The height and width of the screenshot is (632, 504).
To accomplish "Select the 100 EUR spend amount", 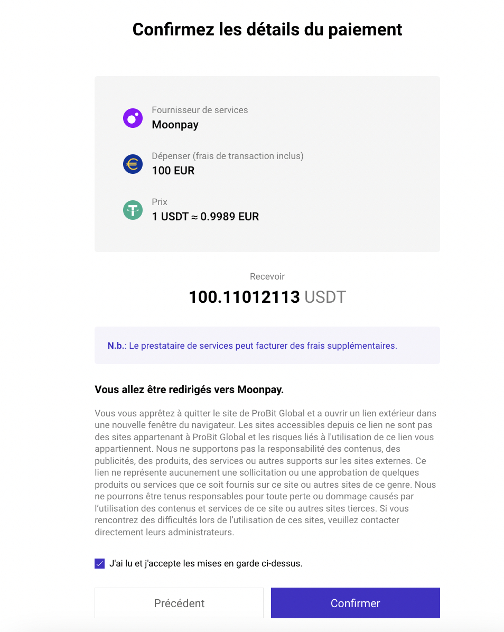I will pyautogui.click(x=173, y=171).
